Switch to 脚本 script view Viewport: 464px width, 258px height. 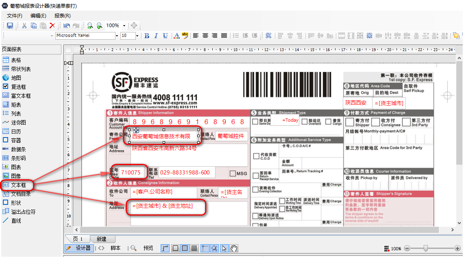110,248
